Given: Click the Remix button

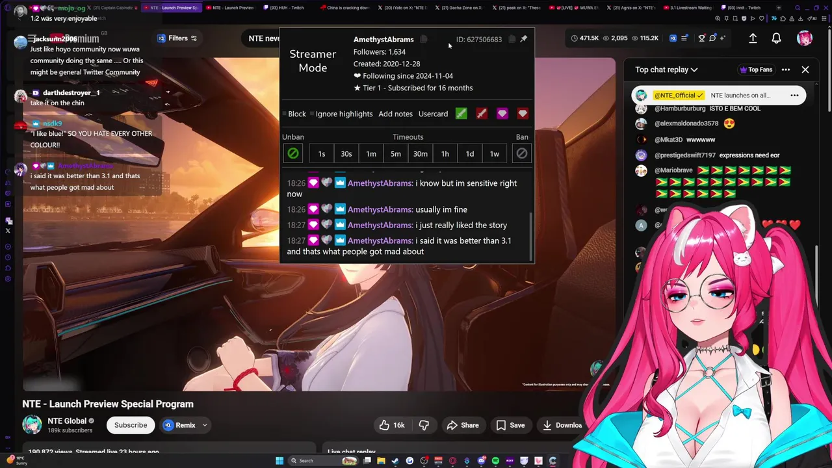Looking at the screenshot, I should pos(179,425).
